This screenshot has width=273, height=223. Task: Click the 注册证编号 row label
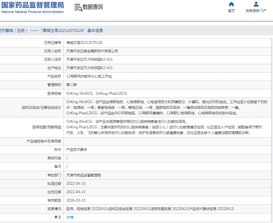[x=52, y=43]
